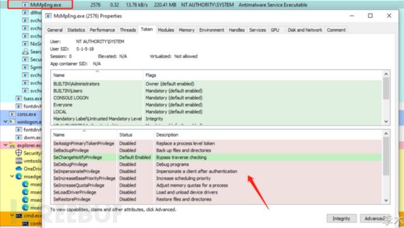Screen dimensions: 404x228
Task: Click the Security shield process icon
Action: (x=19, y=153)
